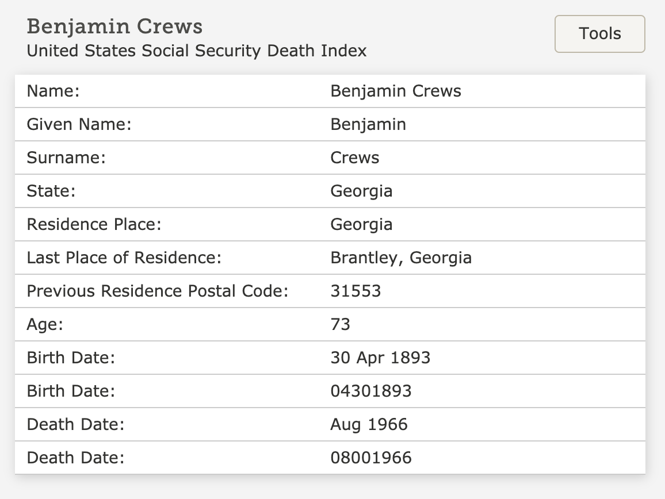Select the postal code '31553'
The width and height of the screenshot is (665, 499).
click(x=356, y=291)
